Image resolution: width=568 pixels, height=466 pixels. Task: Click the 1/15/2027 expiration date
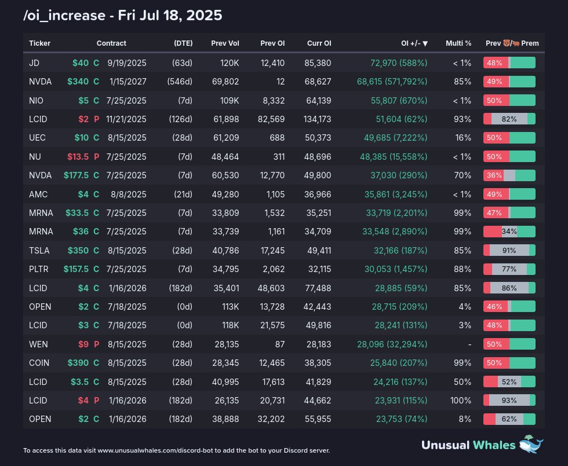tap(128, 82)
